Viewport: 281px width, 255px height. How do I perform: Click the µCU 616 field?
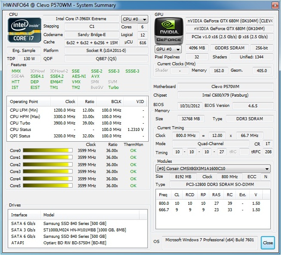143,42
